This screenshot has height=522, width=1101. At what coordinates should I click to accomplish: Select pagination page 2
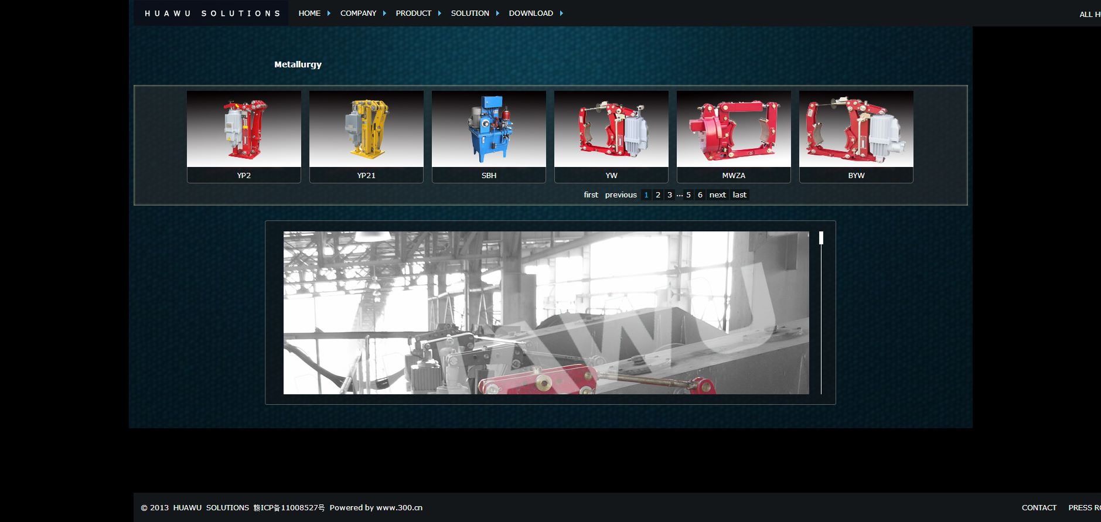coord(658,195)
